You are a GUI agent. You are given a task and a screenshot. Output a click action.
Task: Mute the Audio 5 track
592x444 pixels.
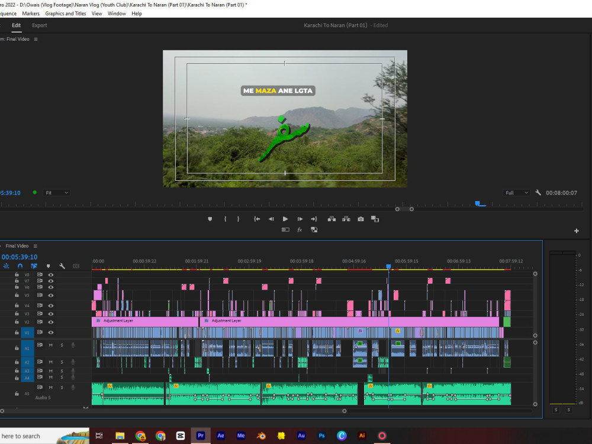coord(50,387)
